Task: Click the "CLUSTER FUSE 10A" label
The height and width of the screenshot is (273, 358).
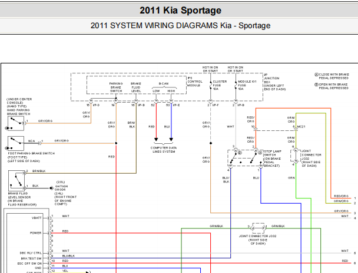Action: tap(220, 85)
